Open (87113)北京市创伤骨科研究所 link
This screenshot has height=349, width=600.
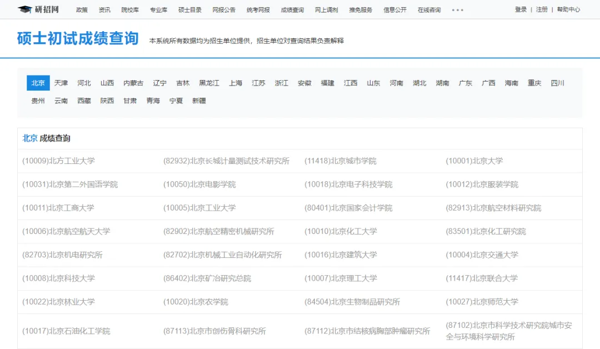(x=214, y=331)
